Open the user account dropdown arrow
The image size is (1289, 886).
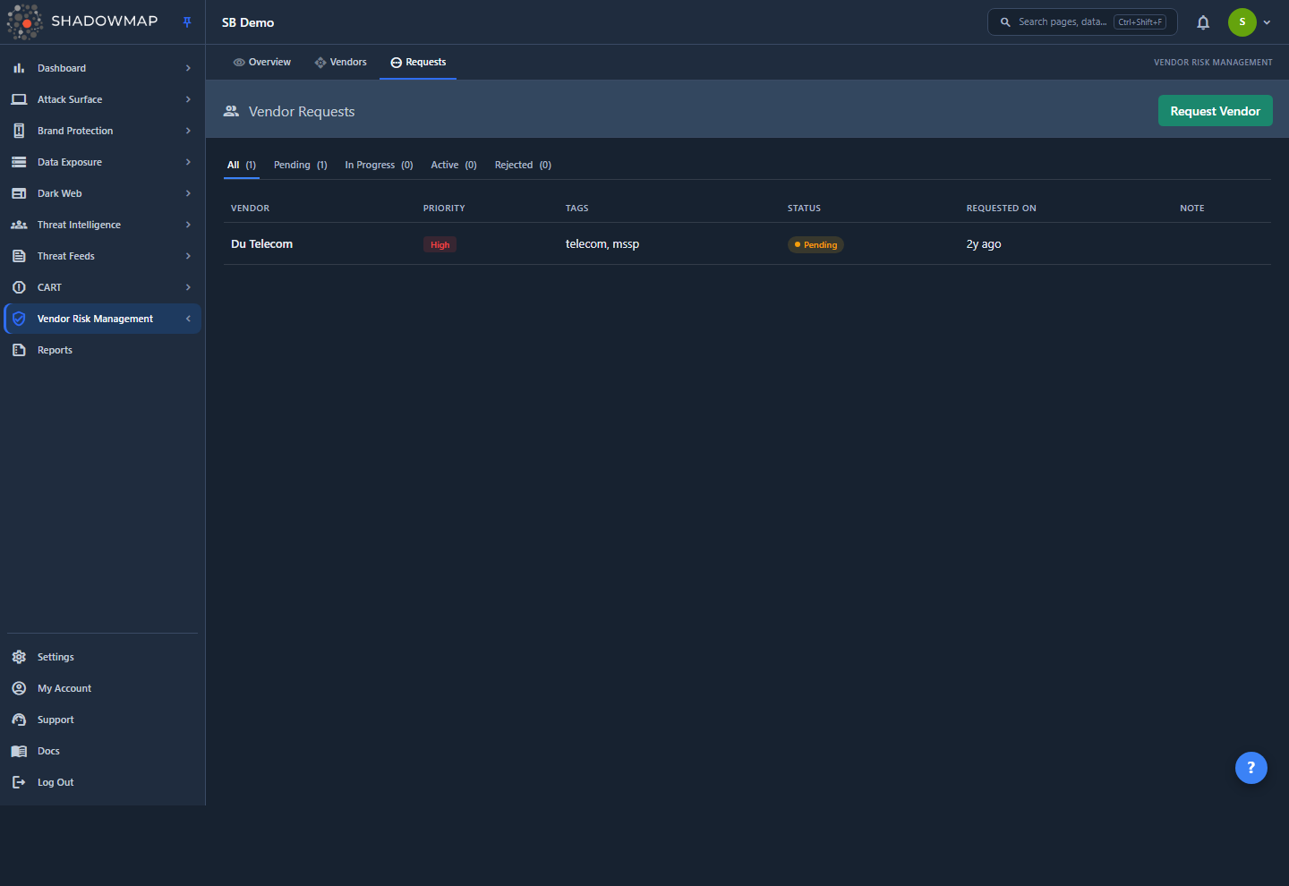click(1267, 22)
